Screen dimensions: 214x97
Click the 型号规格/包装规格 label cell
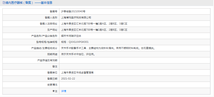click(x=31, y=42)
